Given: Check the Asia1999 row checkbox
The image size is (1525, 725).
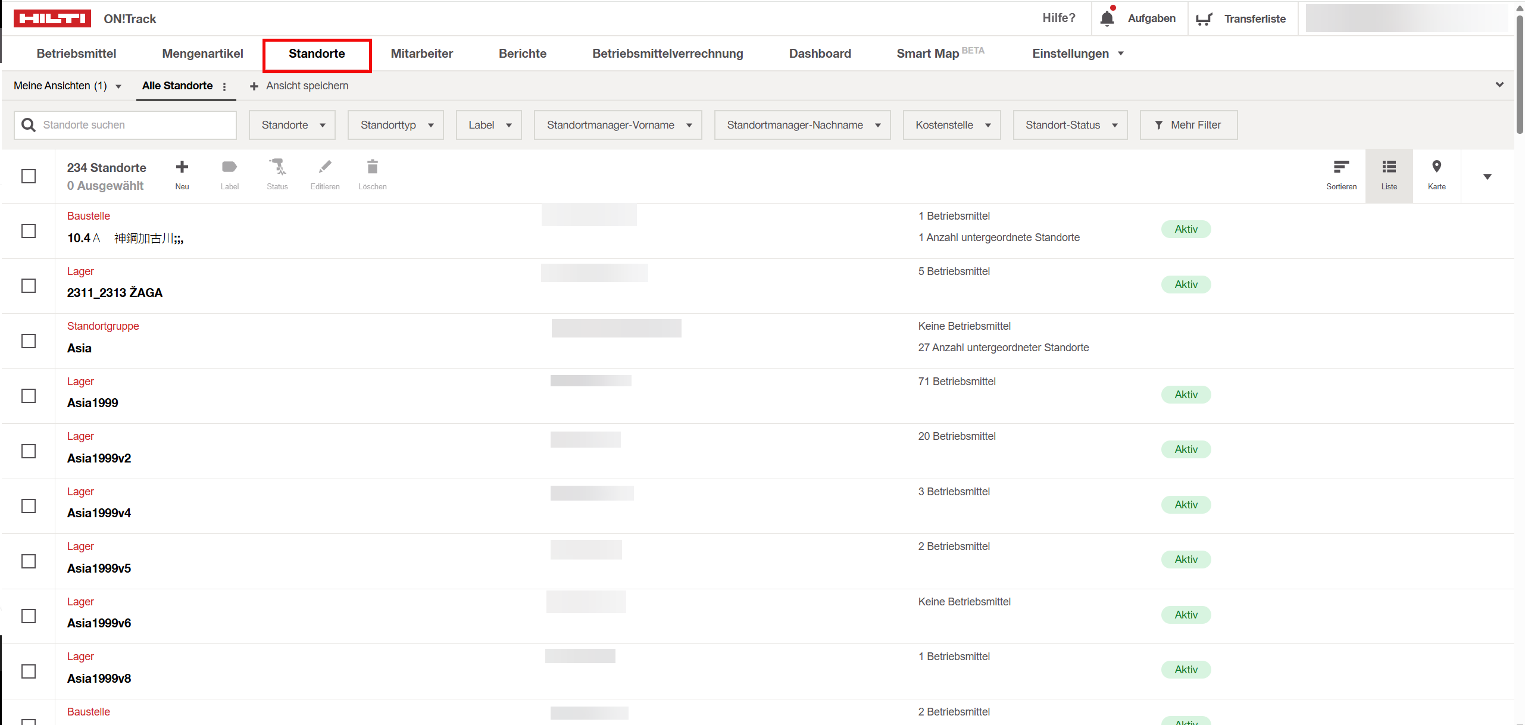Looking at the screenshot, I should (x=29, y=396).
